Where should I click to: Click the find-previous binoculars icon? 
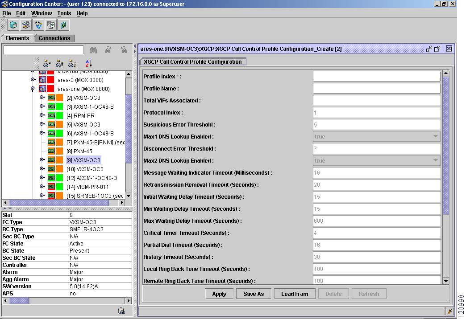tap(124, 50)
